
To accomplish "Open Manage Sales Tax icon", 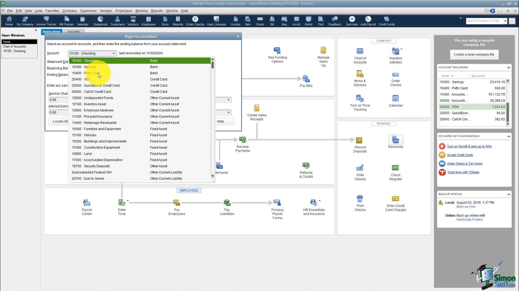I will click(x=323, y=57).
